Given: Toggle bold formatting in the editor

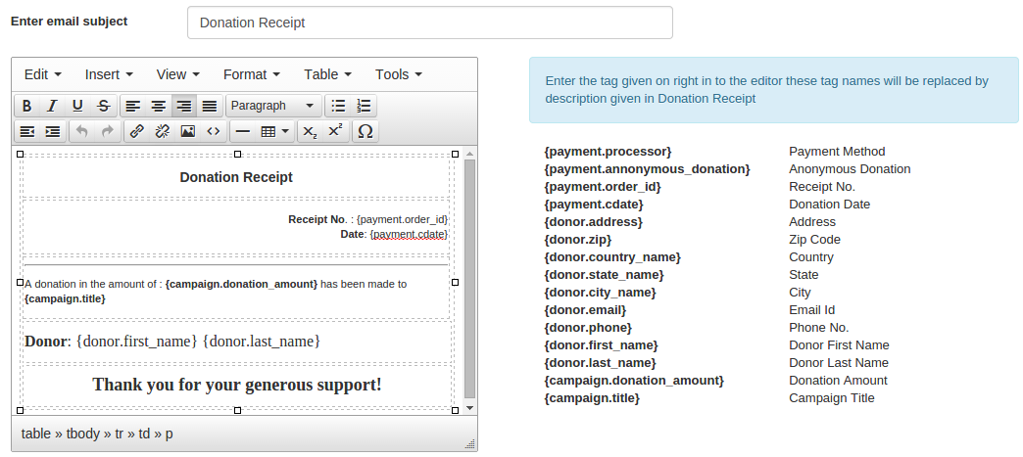Looking at the screenshot, I should pyautogui.click(x=27, y=106).
